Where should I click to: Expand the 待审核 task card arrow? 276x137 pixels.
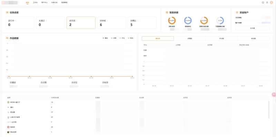pos(107,21)
